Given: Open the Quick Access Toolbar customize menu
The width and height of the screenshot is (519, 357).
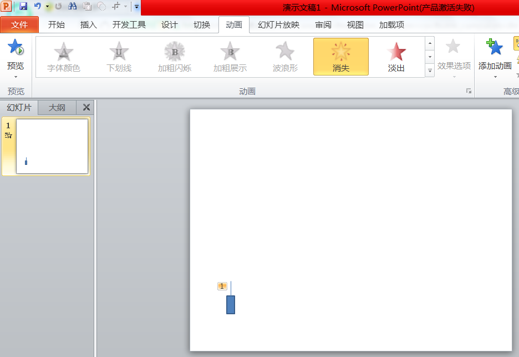Looking at the screenshot, I should click(136, 7).
